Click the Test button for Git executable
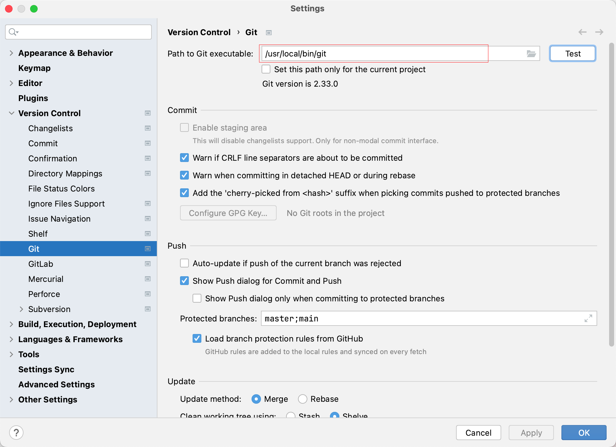 (572, 54)
